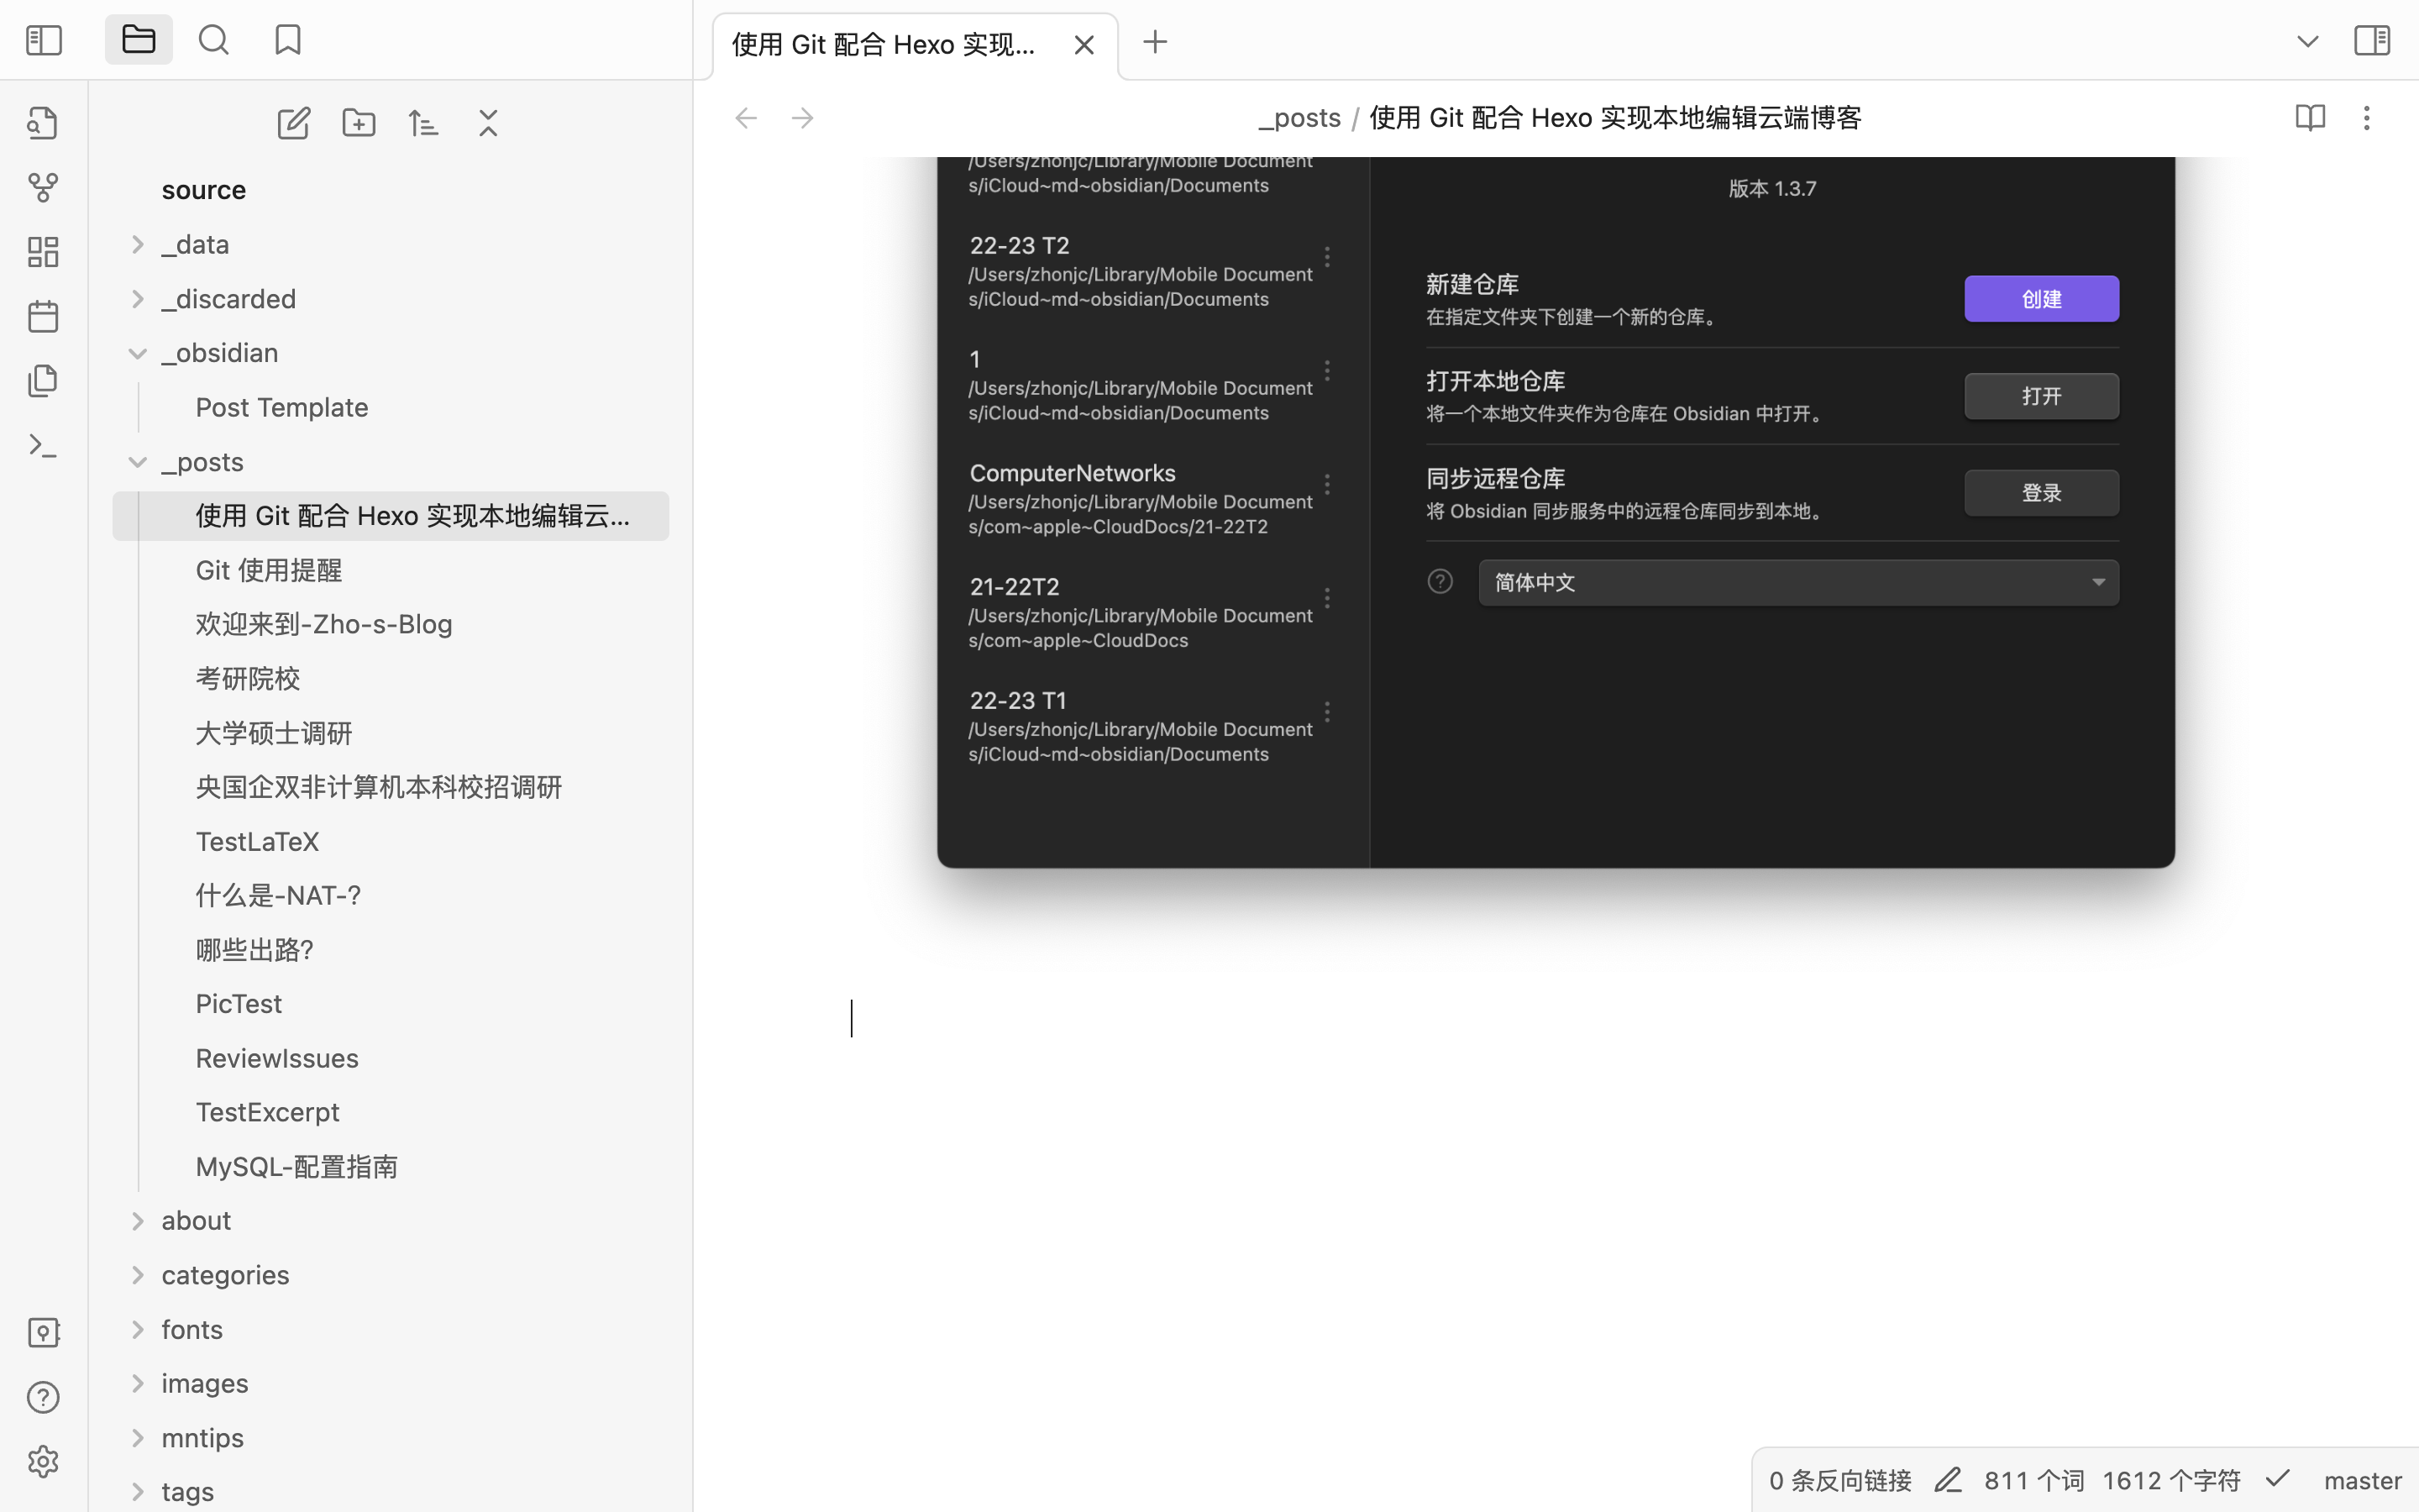Toggle reading view for the current note
The height and width of the screenshot is (1512, 2419).
(2310, 117)
